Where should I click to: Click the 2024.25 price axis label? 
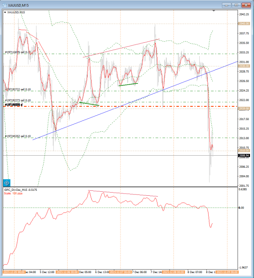click(x=244, y=91)
